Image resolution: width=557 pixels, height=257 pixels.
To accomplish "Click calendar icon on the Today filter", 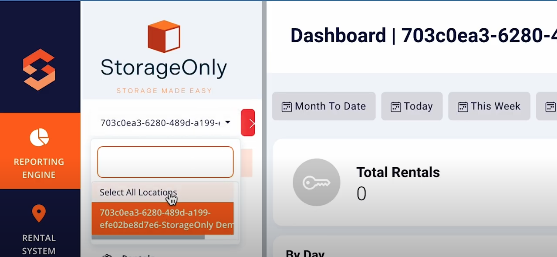I will click(x=395, y=107).
